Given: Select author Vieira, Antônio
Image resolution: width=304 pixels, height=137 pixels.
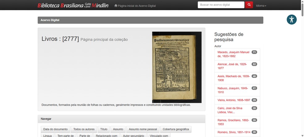Looking at the screenshot, I should pyautogui.click(x=234, y=100).
